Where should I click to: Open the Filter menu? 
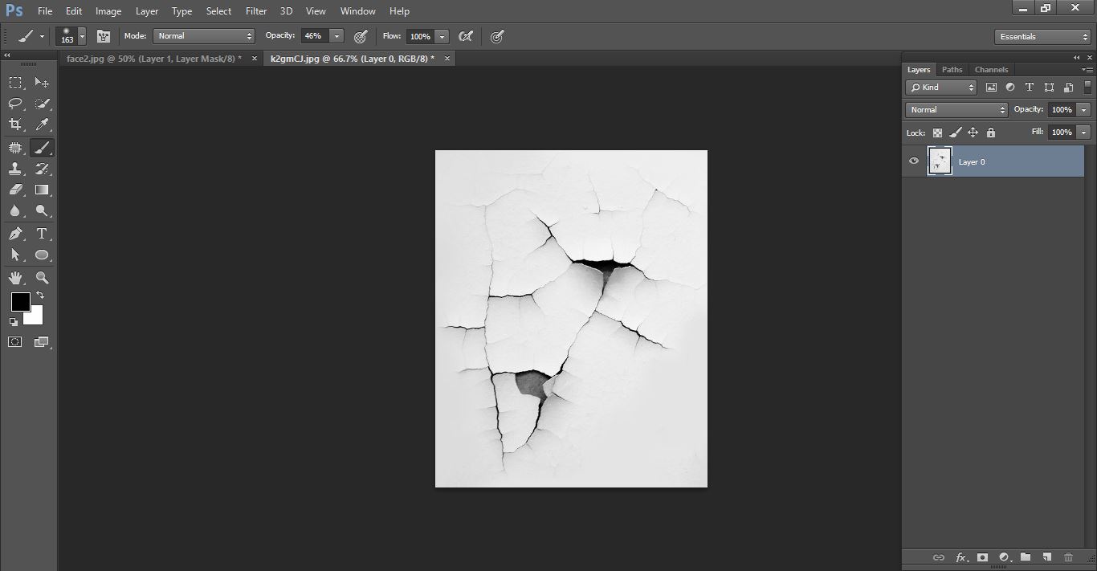coord(256,11)
